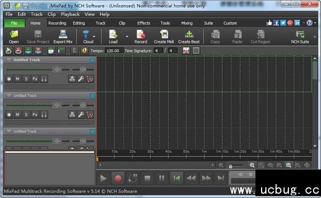Arm second track for recording
The height and width of the screenshot is (198, 321).
9,115
